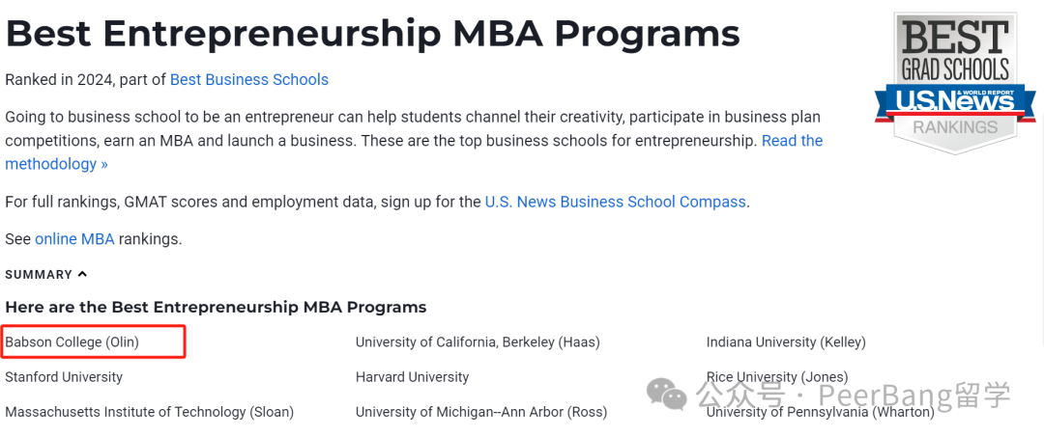Click the 'Here are the Best Entrepreneurship MBA Programs' subheading
Screen dimensions: 1044x437
tap(216, 308)
